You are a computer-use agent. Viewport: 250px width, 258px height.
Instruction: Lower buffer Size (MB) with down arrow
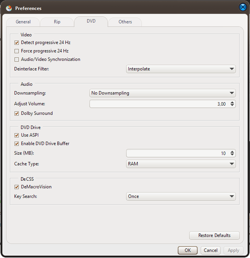pos(232,155)
